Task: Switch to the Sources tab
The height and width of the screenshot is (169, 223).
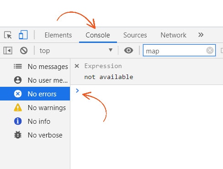Action: tap(135, 35)
